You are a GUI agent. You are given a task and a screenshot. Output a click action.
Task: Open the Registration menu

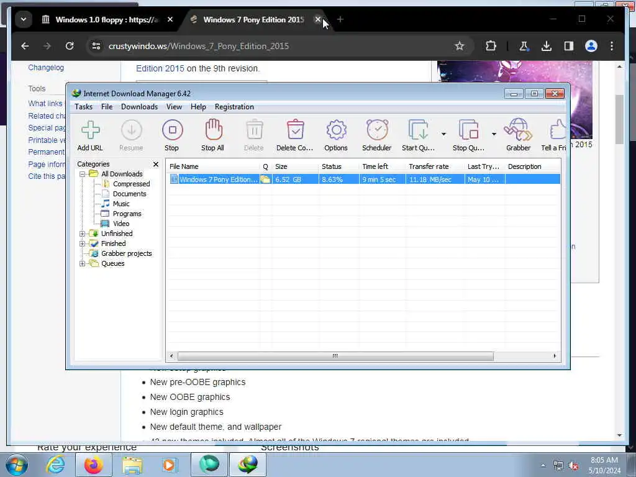click(x=234, y=107)
